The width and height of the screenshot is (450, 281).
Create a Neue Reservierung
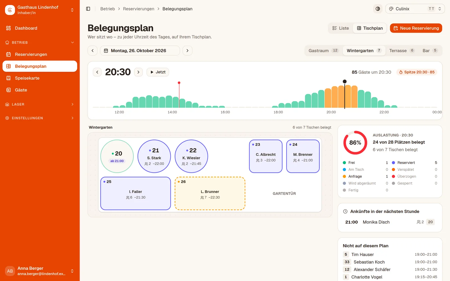pos(416,28)
